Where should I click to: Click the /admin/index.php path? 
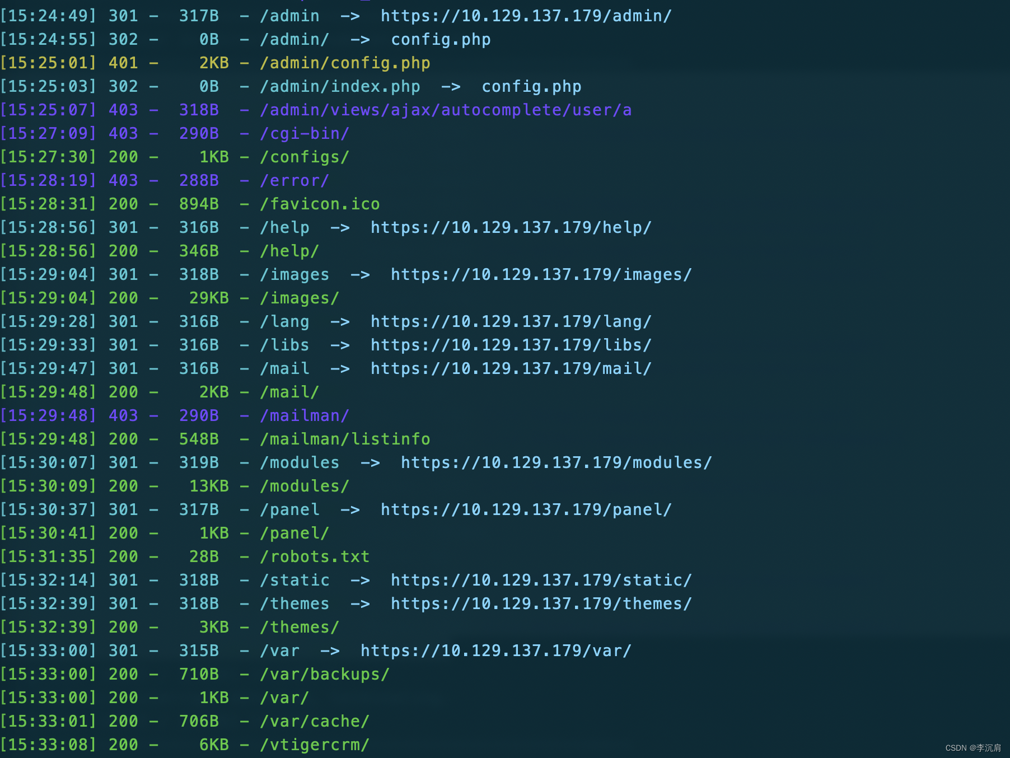(340, 86)
